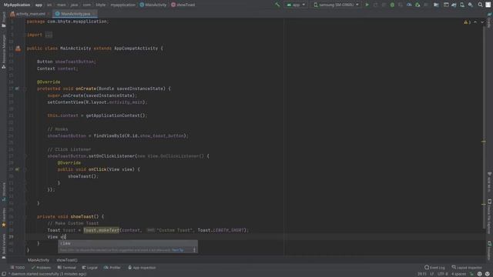
Task: Open the Layout Inspector tool window
Action: (x=467, y=268)
